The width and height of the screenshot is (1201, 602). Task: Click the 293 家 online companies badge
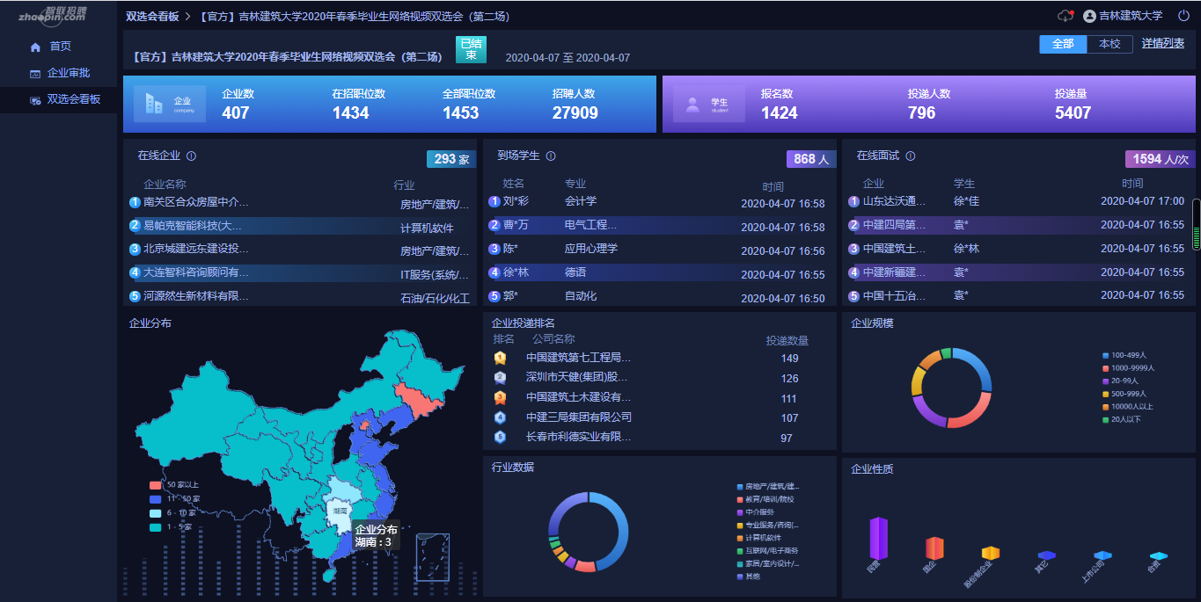point(451,159)
